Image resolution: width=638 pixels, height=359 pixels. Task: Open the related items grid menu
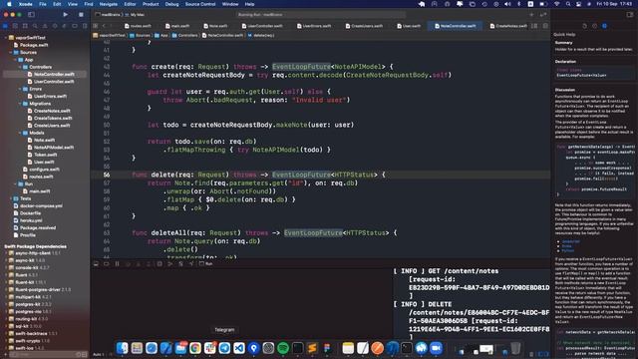(96, 26)
